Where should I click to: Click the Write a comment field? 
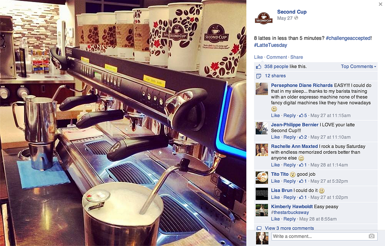(x=324, y=236)
